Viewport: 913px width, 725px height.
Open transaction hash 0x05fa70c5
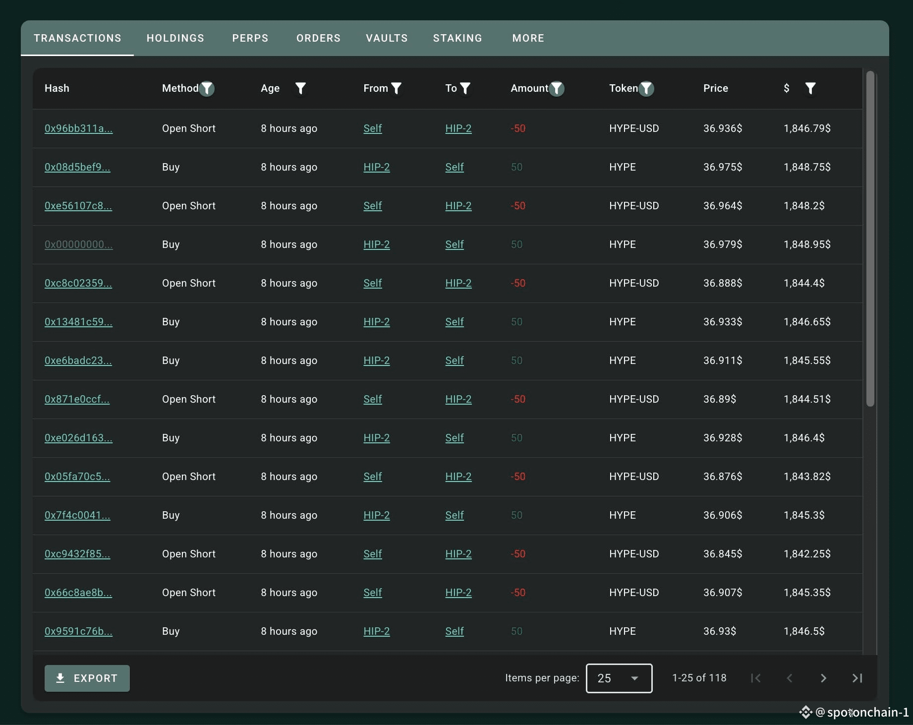[77, 477]
